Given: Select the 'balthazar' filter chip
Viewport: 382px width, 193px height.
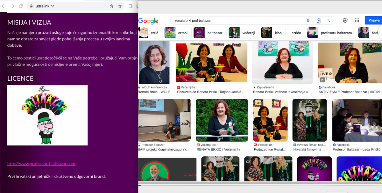Looking at the screenshot, I should pos(210,33).
